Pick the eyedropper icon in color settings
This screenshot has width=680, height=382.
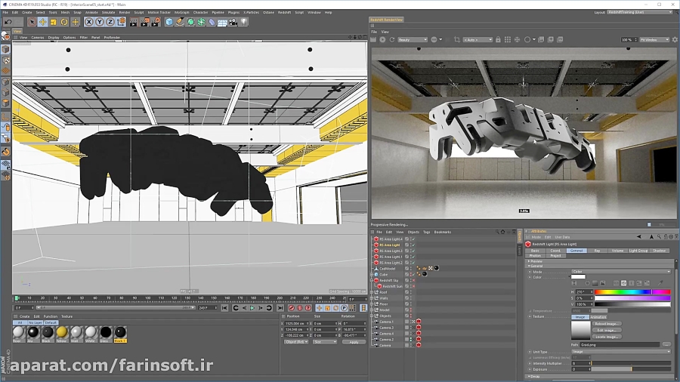click(661, 283)
